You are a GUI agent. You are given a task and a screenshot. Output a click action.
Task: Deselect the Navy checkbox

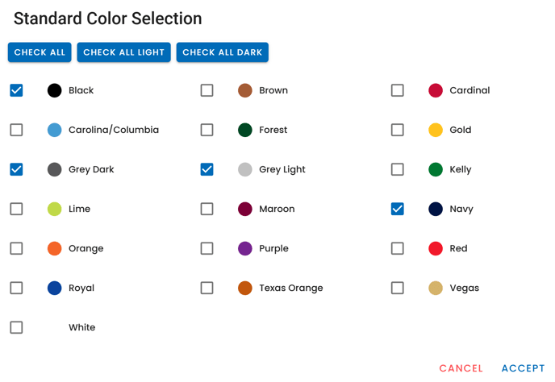tap(398, 209)
